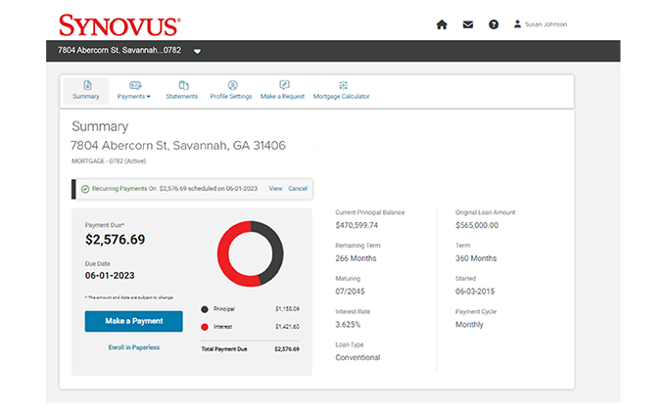Click the green recurring payment checkmark icon
The width and height of the screenshot is (666, 411).
click(85, 188)
